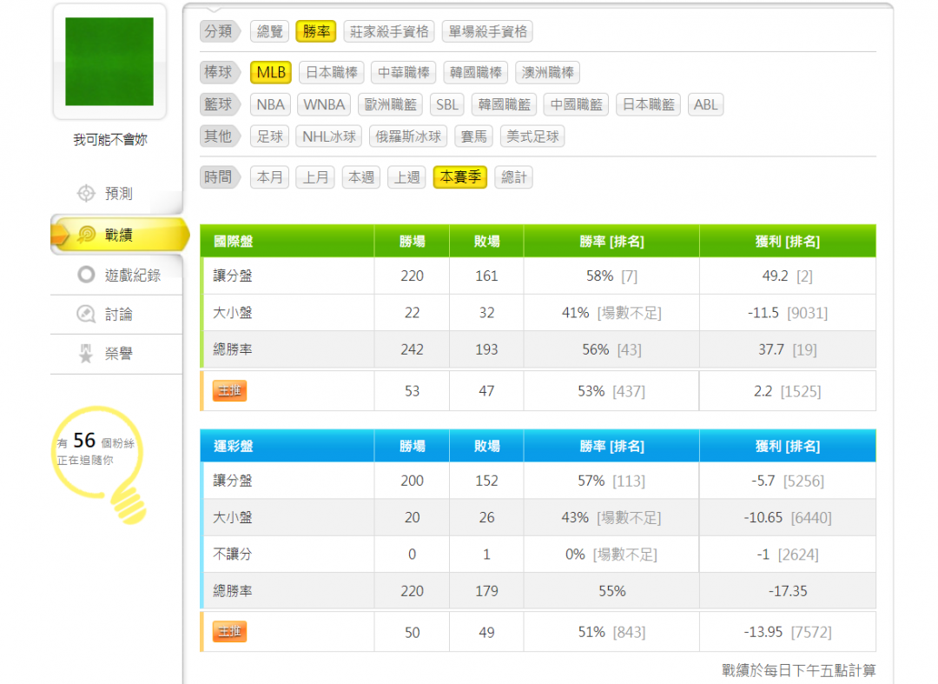The width and height of the screenshot is (938, 684).
Task: Filter records by 總計
Action: (514, 177)
